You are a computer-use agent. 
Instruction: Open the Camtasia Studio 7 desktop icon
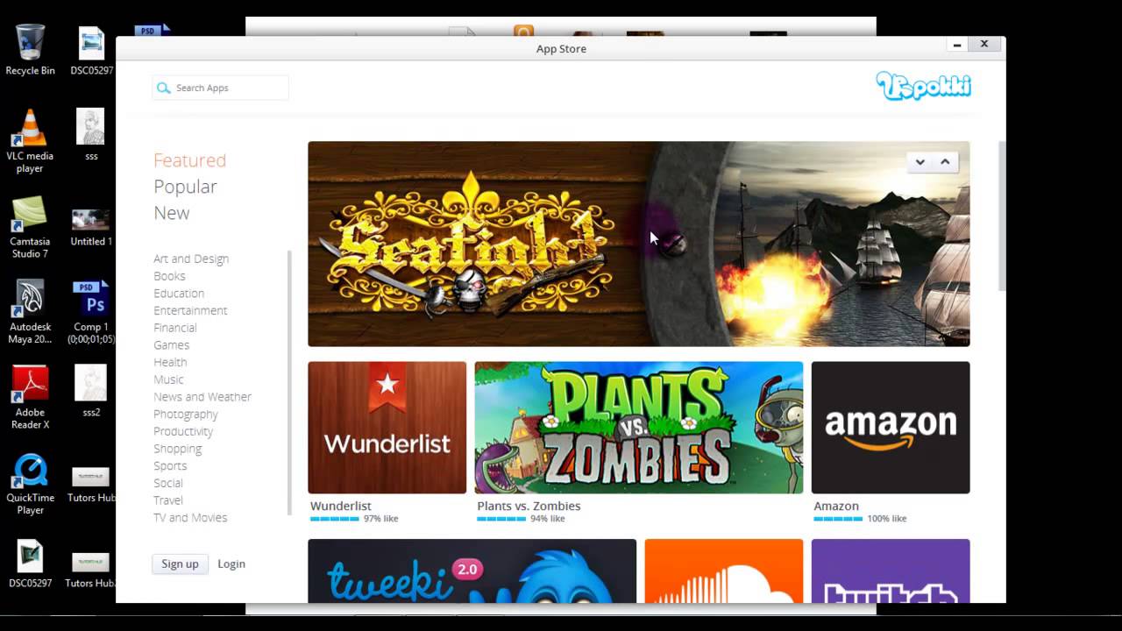click(30, 226)
